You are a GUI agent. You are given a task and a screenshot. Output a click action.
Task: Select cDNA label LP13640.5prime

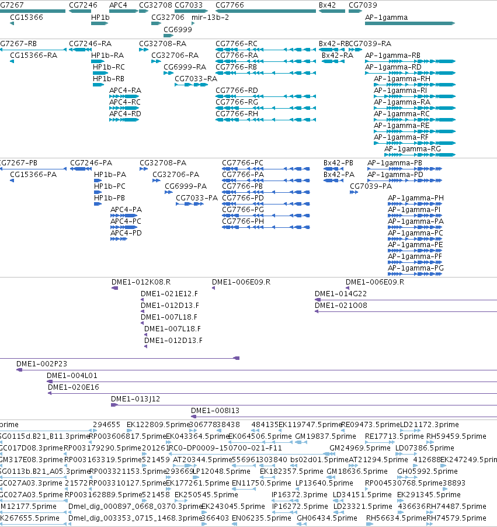(324, 483)
